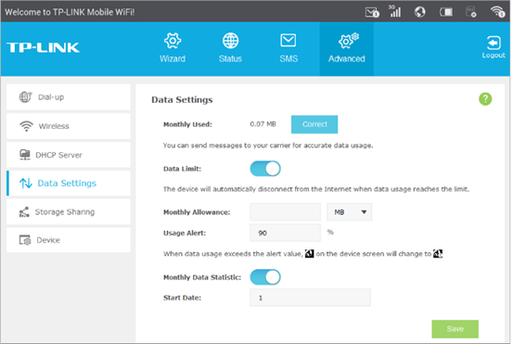Click the Correct button
This screenshot has height=344, width=514.
tap(315, 124)
